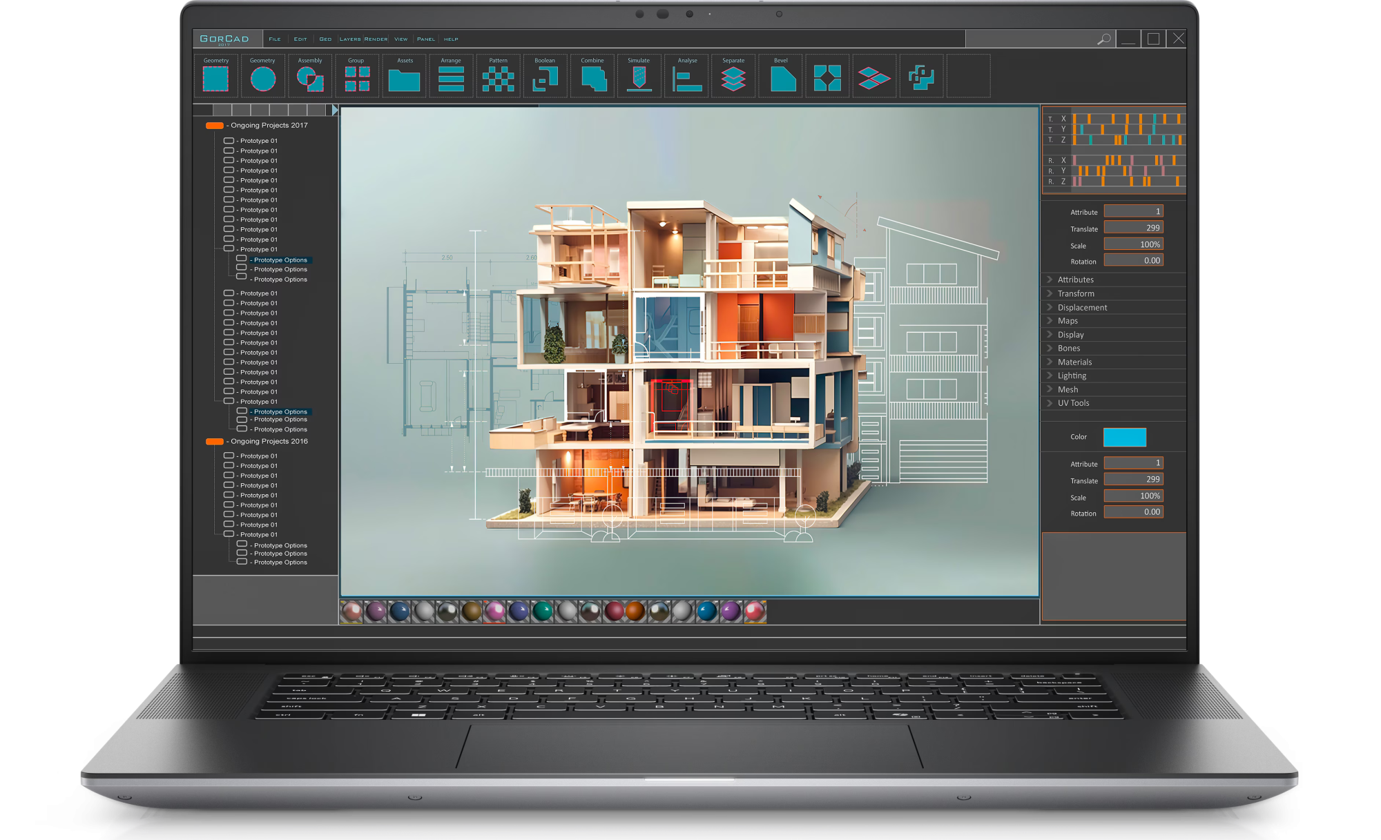
Task: Click the top Translate value field
Action: [1133, 228]
